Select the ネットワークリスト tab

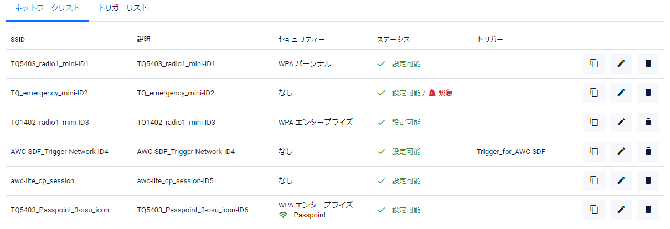47,8
